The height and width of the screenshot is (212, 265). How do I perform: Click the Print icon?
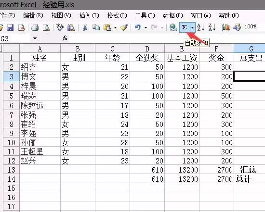coord(35,27)
